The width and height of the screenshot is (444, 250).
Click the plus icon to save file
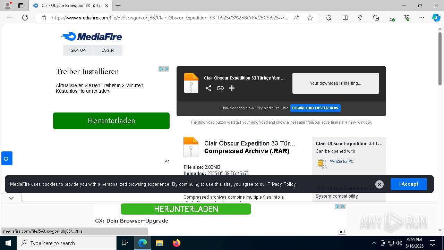232,88
